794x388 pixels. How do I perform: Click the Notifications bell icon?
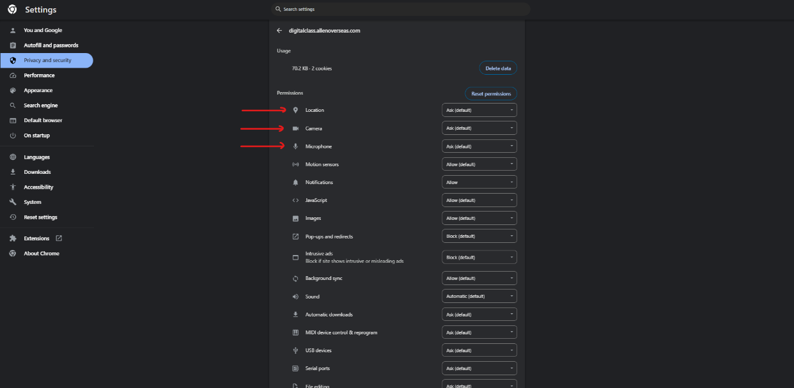[x=295, y=182]
